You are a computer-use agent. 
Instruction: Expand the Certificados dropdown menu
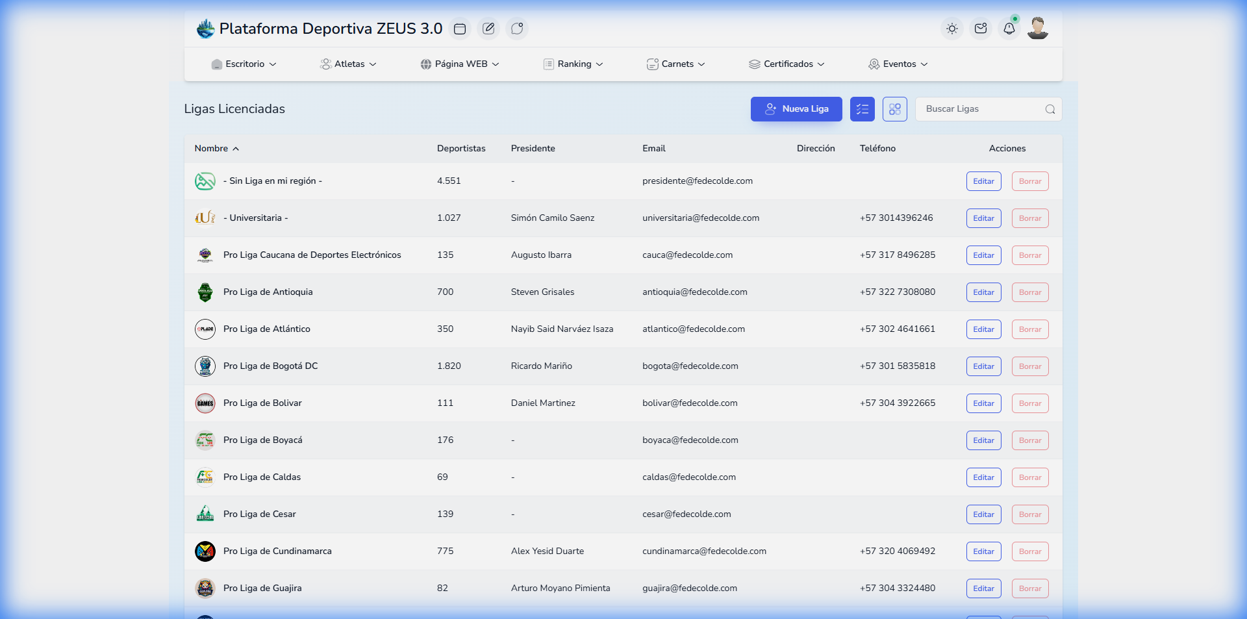(787, 64)
